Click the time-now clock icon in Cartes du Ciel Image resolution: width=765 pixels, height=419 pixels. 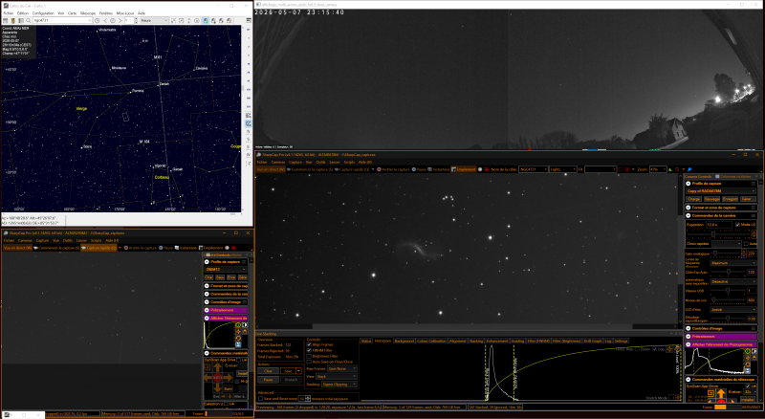pyautogui.click(x=98, y=20)
